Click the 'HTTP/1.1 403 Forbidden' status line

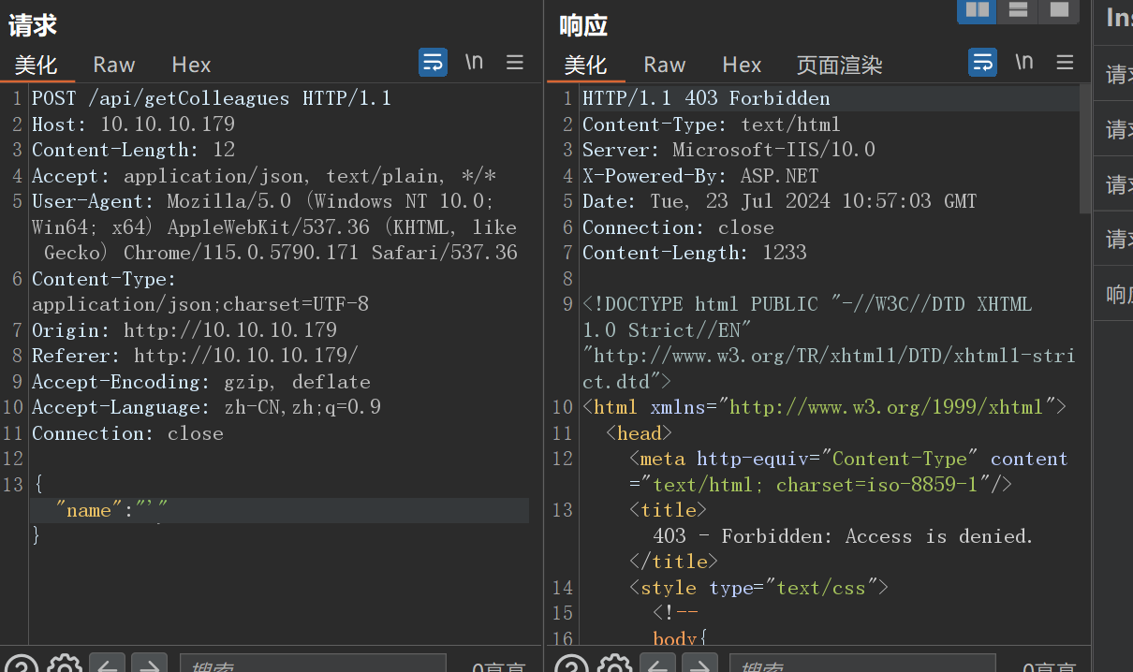[x=706, y=98]
